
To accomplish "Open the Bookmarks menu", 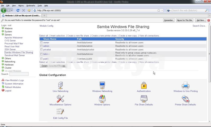I will 31,6.
